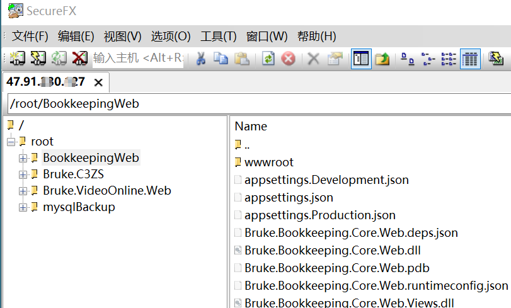Expand the mysqlBackup tree node
This screenshot has height=308, width=511.
(23, 207)
